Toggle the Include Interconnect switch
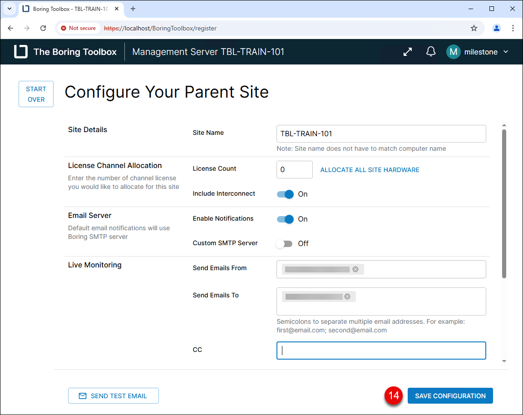523x415 pixels. pyautogui.click(x=285, y=194)
